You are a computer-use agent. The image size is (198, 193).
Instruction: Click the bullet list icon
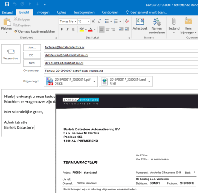point(107,22)
